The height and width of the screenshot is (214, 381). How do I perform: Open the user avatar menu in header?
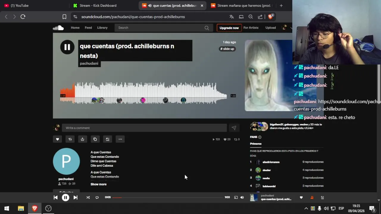point(285,28)
